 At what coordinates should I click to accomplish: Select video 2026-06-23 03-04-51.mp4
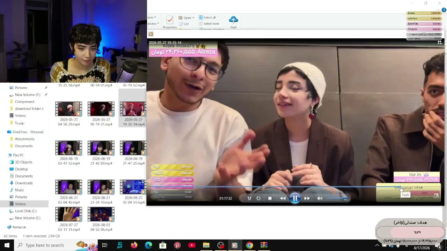pyautogui.click(x=133, y=192)
